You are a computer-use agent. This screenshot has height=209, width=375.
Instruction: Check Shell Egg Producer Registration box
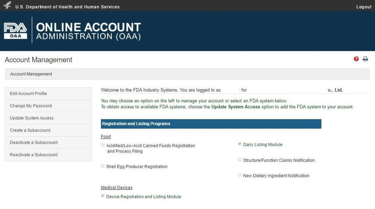103,166
